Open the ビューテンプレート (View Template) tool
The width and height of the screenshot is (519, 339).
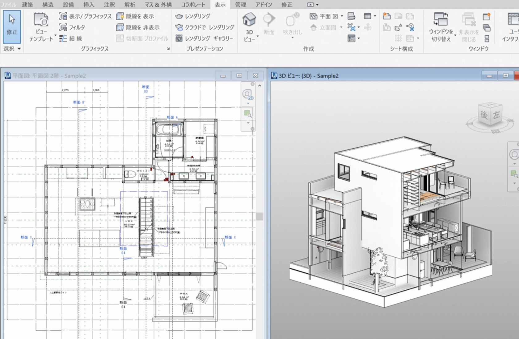click(x=41, y=27)
